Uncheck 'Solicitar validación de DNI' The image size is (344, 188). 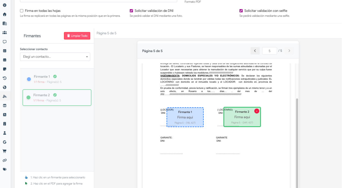click(131, 11)
